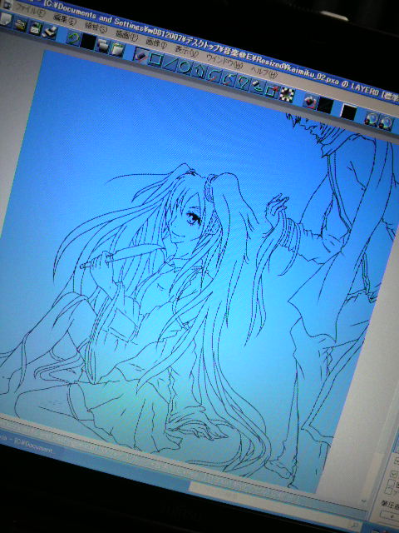The width and height of the screenshot is (399, 533).
Task: Open the 領域(S) menu
Action: pyautogui.click(x=96, y=27)
